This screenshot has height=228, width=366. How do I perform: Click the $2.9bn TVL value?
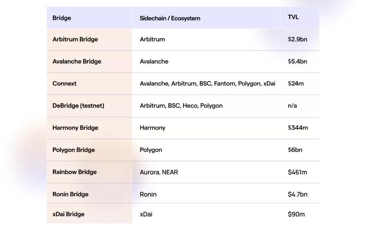[x=298, y=39]
